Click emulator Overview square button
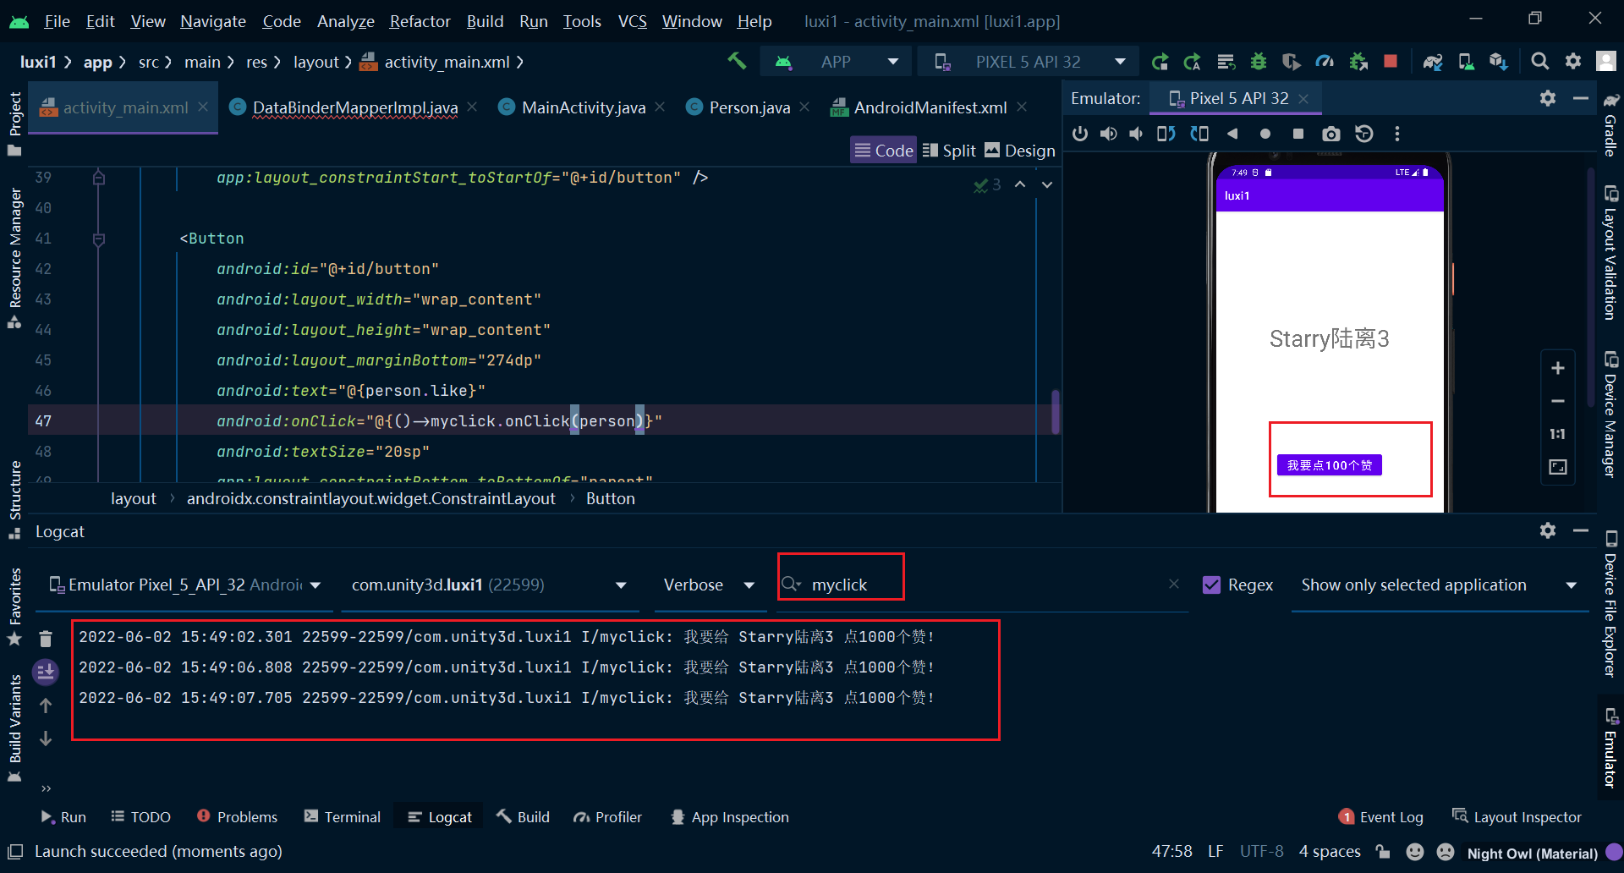This screenshot has width=1624, height=873. coord(1298,134)
